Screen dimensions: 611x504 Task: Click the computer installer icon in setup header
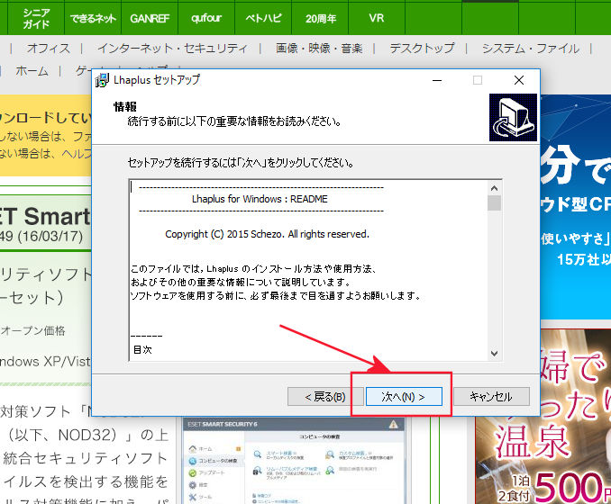[513, 117]
